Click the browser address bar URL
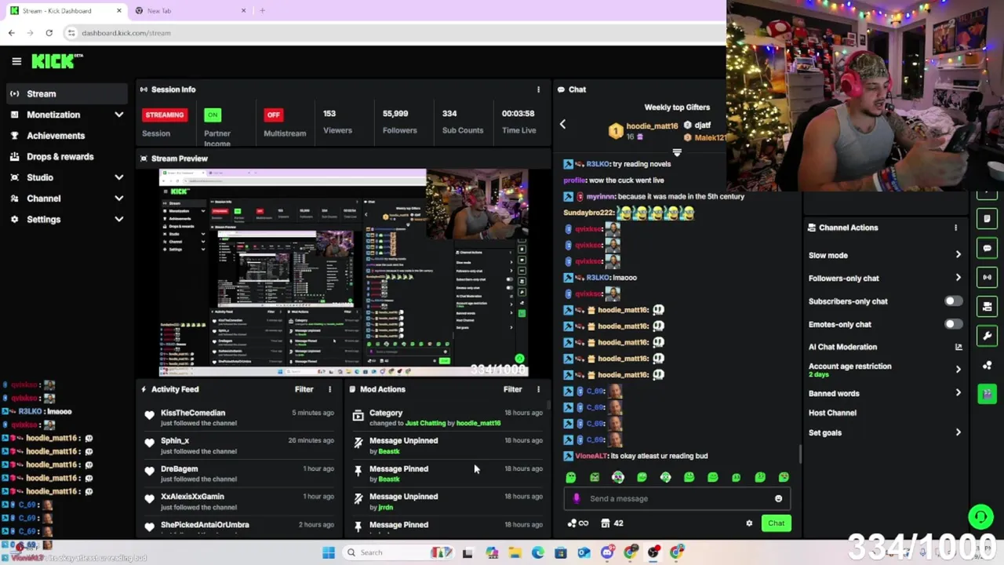The height and width of the screenshot is (565, 1004). coord(126,33)
